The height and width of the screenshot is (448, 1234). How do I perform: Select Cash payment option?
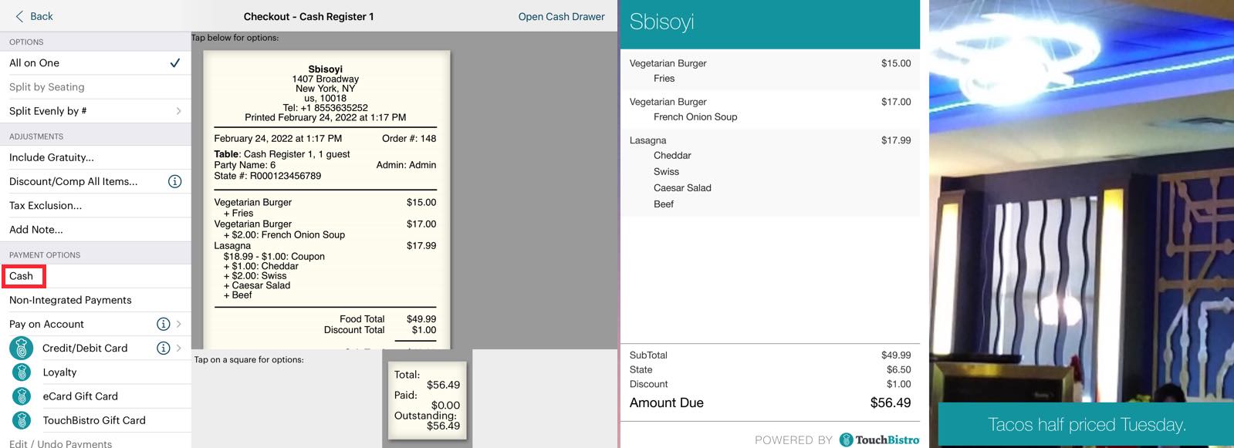tap(22, 276)
